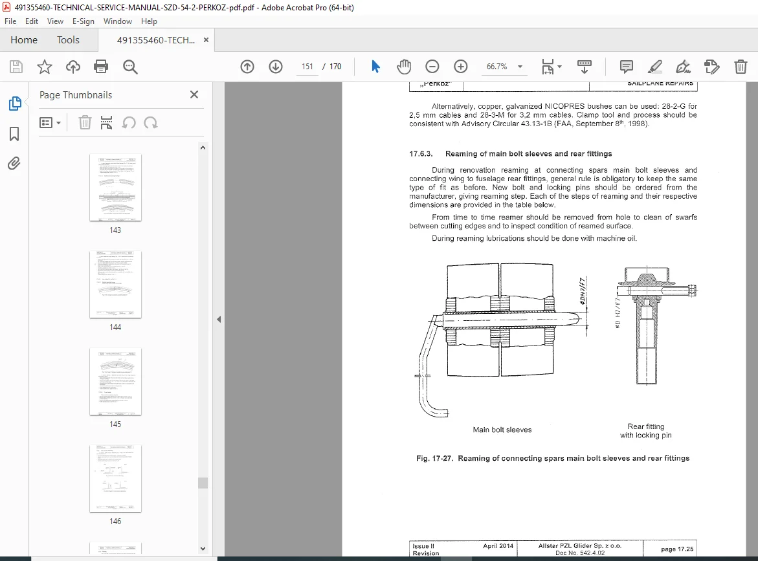Click the 'Page Thumbnails' panel title
Viewport: 758px width, 561px height.
(76, 95)
